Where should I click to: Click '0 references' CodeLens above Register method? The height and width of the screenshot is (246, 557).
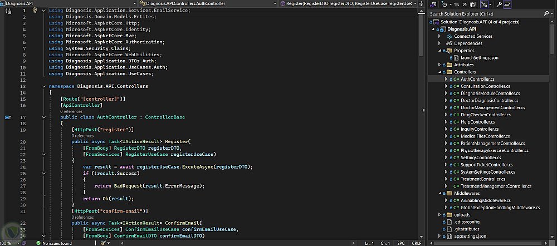point(82,136)
